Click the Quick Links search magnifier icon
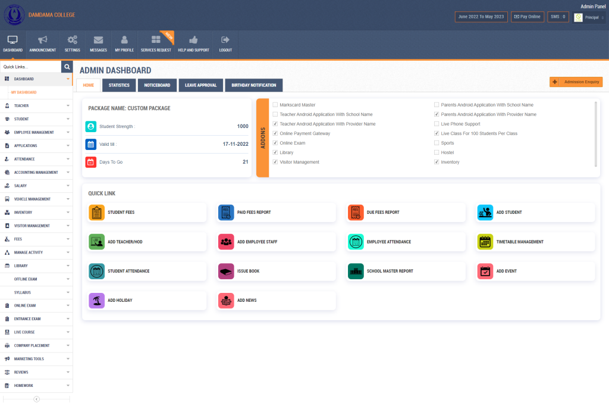Image resolution: width=609 pixels, height=406 pixels. (x=67, y=67)
